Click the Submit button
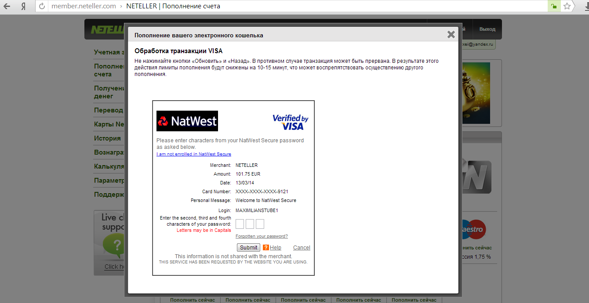 tap(248, 247)
